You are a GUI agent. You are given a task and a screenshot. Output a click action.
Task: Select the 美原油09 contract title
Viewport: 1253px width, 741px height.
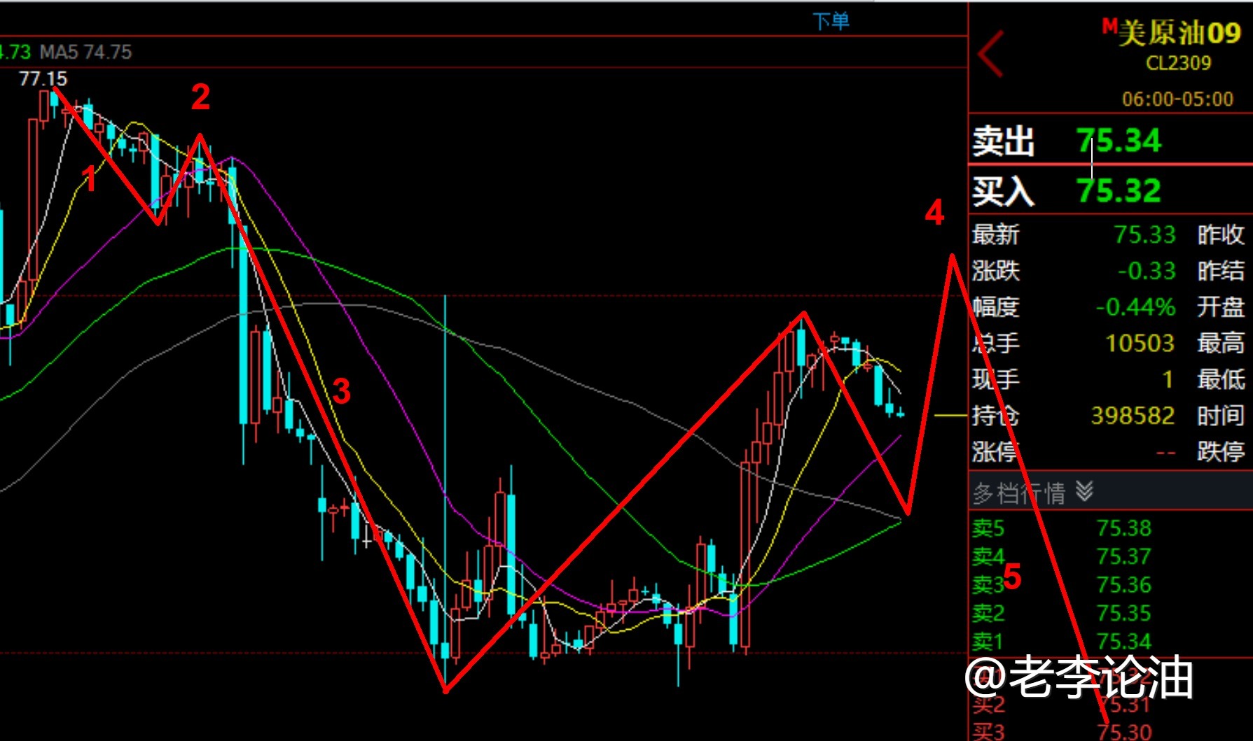point(1179,33)
